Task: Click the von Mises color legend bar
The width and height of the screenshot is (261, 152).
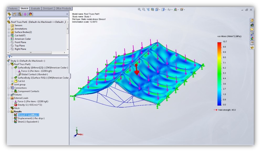Action: (x=219, y=74)
